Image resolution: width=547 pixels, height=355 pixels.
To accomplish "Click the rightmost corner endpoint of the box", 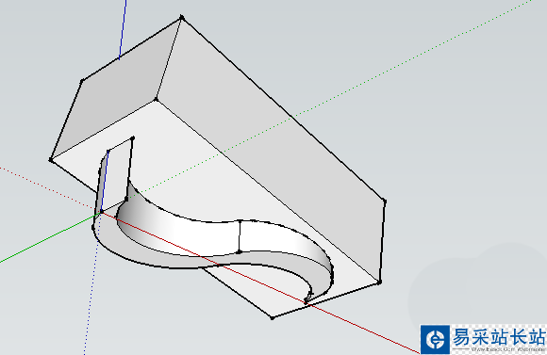I will (384, 201).
